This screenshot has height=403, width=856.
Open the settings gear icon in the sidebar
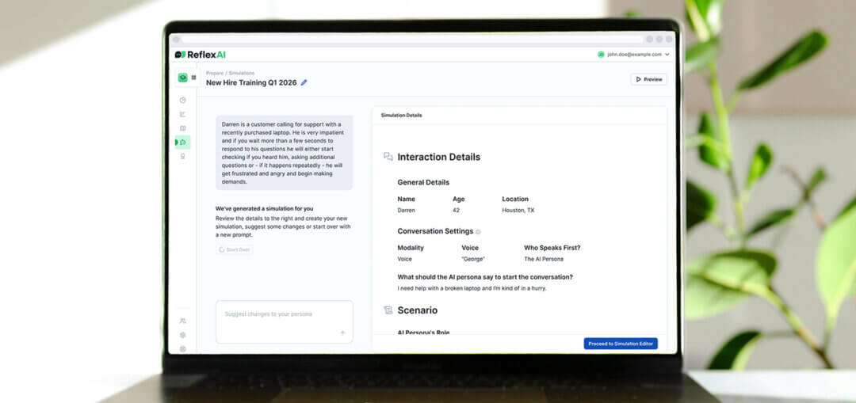[183, 335]
